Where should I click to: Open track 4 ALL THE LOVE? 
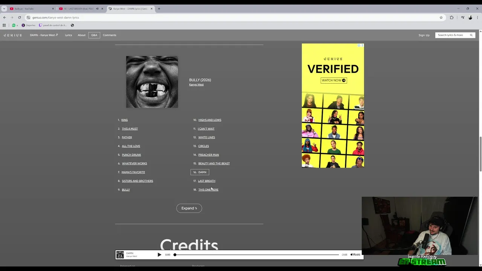[x=131, y=146]
